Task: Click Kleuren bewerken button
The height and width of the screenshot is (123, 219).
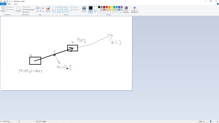Action: tap(126, 10)
